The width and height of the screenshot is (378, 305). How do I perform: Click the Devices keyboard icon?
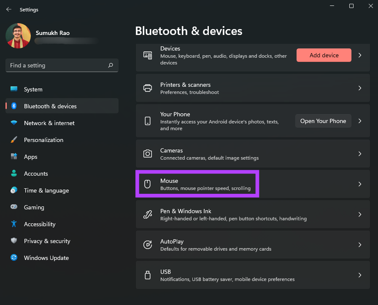tap(147, 55)
